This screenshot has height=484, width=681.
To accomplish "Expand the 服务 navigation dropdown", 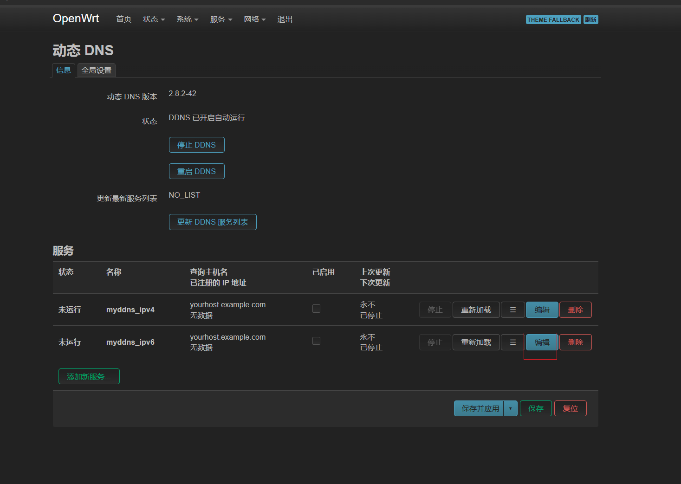I will pos(221,19).
